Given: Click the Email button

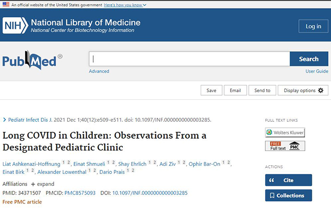Looking at the screenshot, I should [x=235, y=90].
